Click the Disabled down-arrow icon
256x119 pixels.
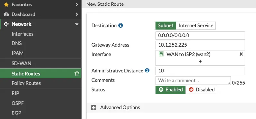[191, 90]
